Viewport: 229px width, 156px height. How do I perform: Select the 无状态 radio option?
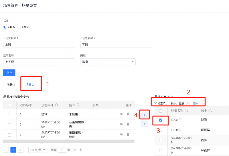19,27
